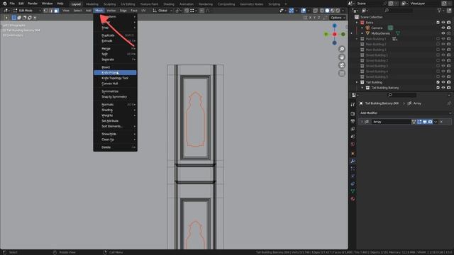
Task: Choose Duplicate in Mesh menu
Action: pyautogui.click(x=115, y=35)
